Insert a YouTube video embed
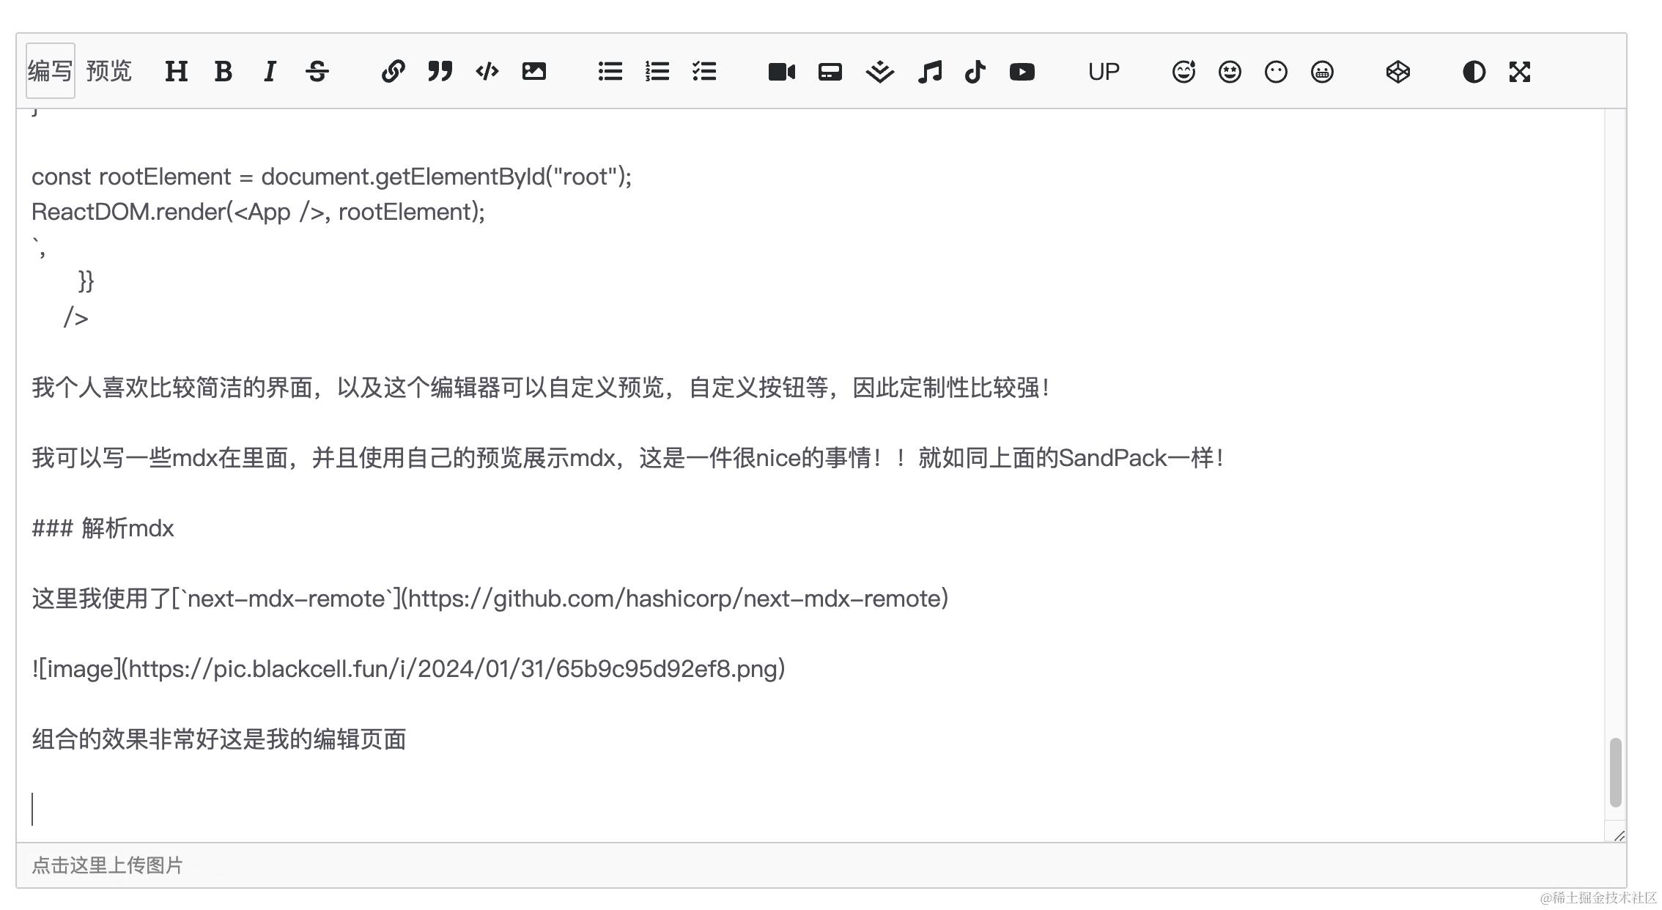 pos(1022,71)
